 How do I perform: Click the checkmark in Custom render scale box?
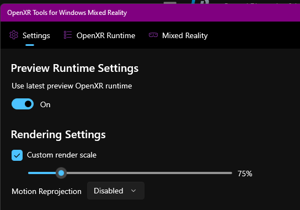click(x=17, y=155)
